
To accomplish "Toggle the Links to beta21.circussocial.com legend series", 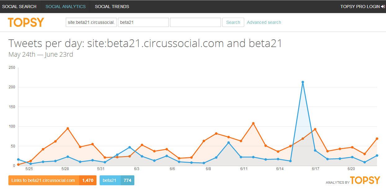I will (x=43, y=180).
